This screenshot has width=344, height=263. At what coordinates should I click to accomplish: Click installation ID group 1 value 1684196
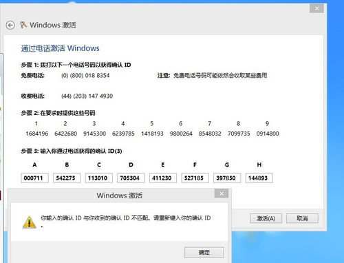(x=36, y=134)
